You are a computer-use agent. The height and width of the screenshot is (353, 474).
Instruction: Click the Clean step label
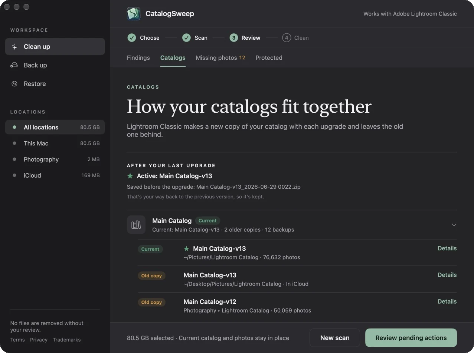coord(301,38)
